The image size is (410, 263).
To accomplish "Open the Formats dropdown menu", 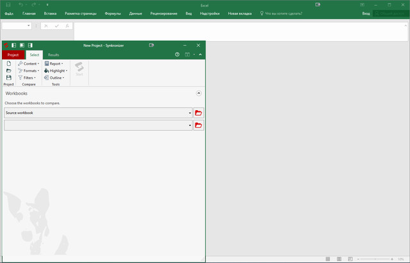I will pos(29,70).
